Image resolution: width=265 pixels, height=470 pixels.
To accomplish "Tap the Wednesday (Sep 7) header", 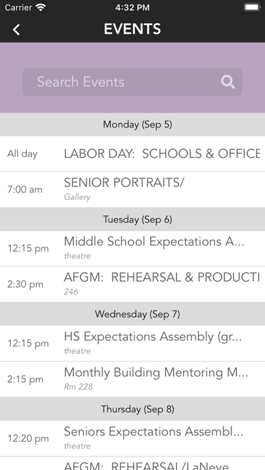I will [132, 314].
